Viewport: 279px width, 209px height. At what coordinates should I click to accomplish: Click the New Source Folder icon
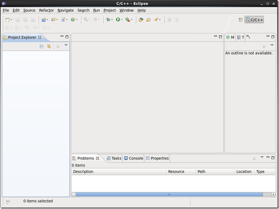(x=53, y=20)
